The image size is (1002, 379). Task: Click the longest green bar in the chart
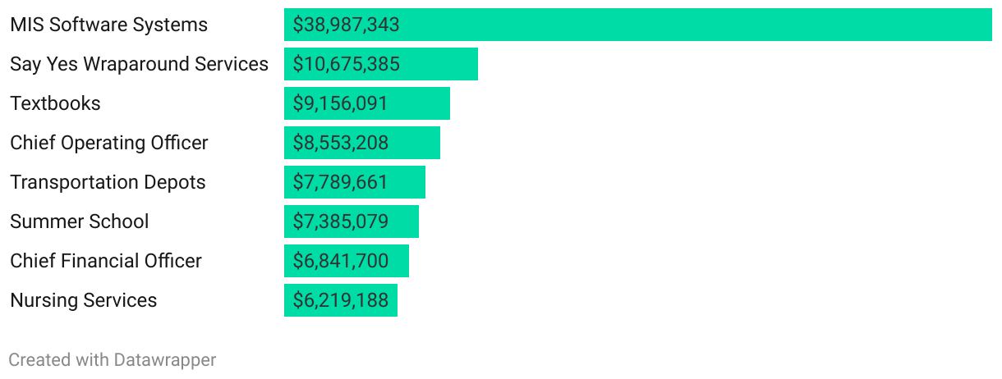(698, 25)
